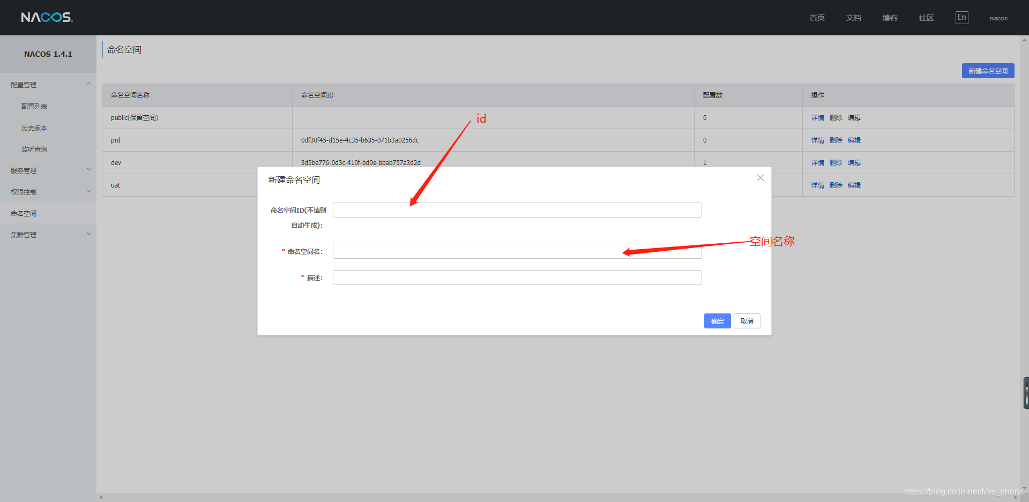Click 编辑 for the public namespace

854,118
